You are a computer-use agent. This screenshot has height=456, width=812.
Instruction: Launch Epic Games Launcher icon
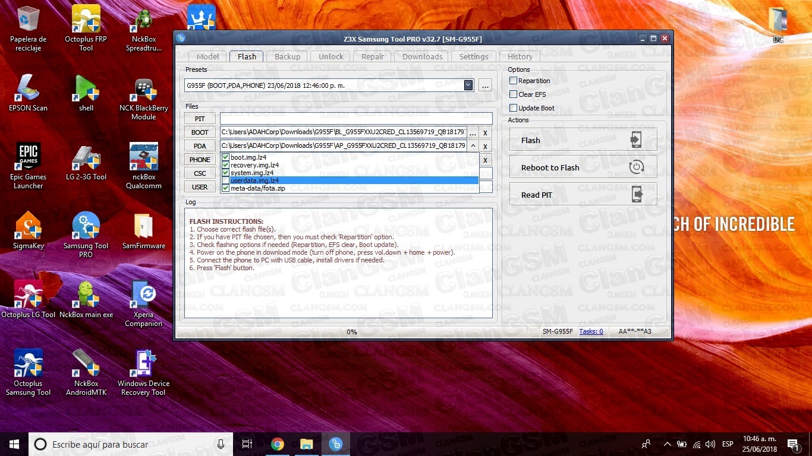click(x=29, y=166)
